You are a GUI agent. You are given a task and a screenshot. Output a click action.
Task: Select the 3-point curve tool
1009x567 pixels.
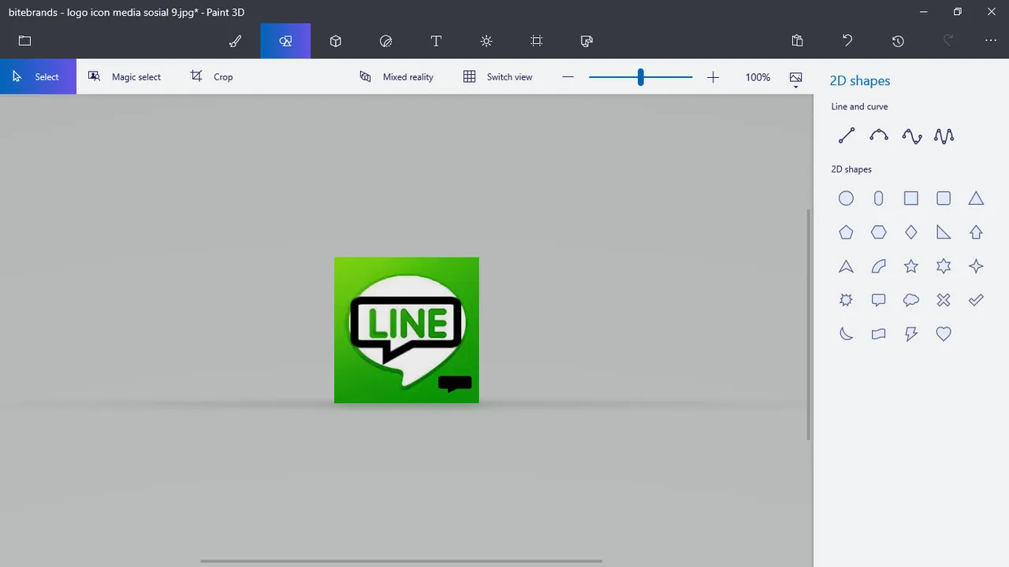tap(912, 135)
